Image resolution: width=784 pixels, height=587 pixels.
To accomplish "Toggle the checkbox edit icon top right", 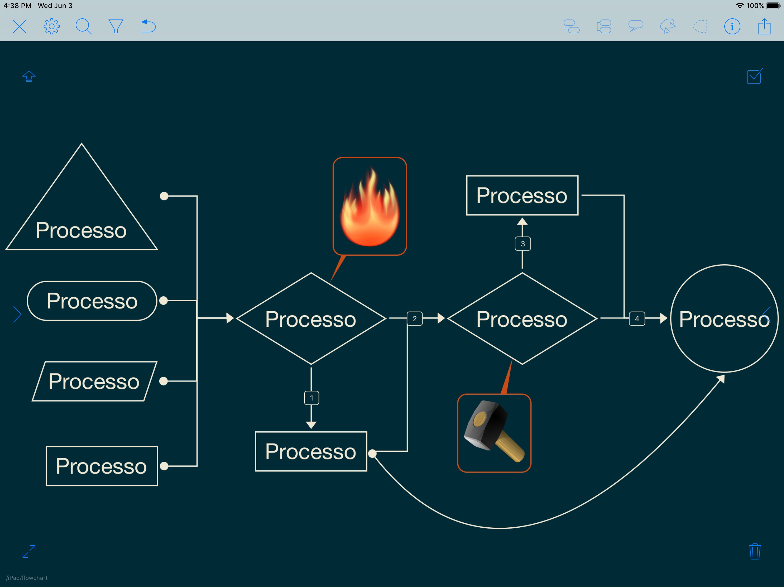I will [754, 77].
